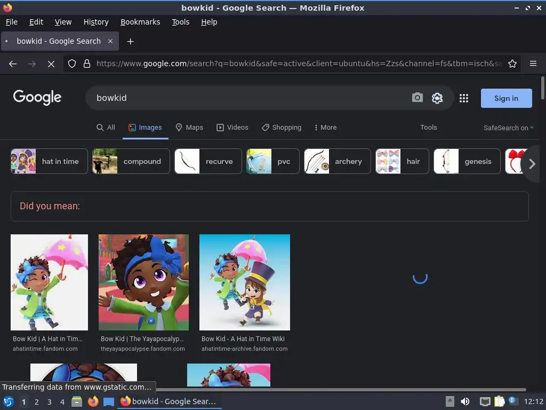The image size is (546, 410).
Task: Open Bow Kid Yayapocalypse close-up thumbnail
Action: (x=144, y=282)
